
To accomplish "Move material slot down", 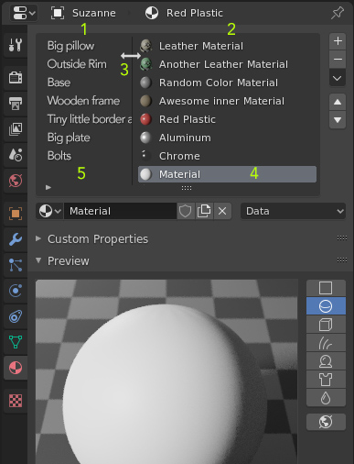I will pos(338,120).
